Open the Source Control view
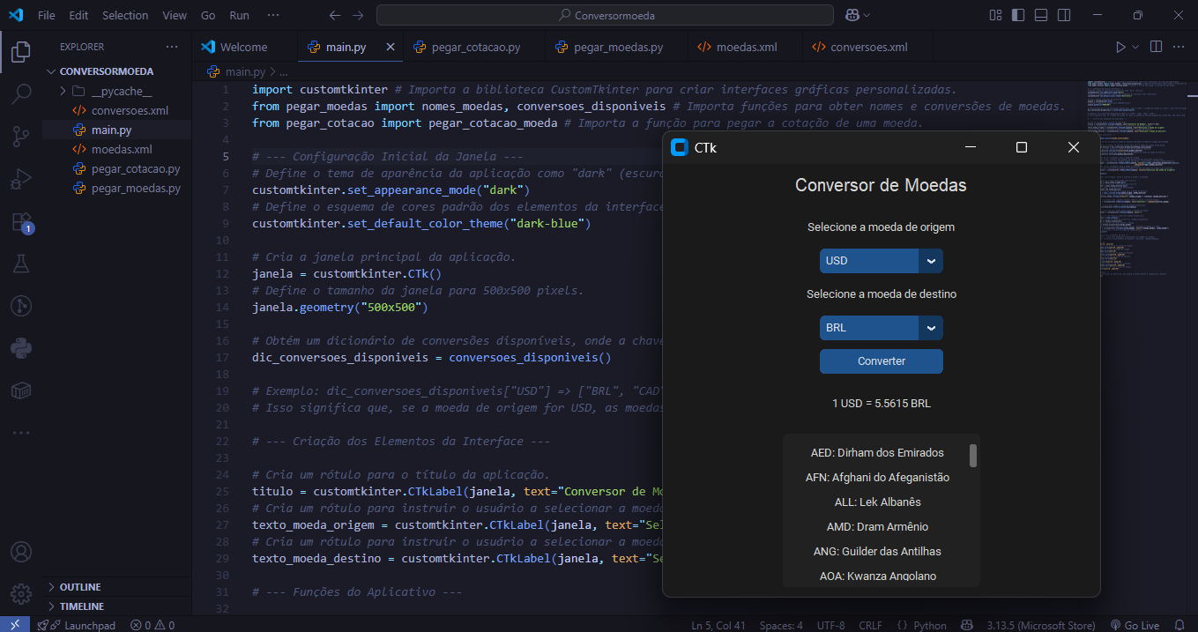This screenshot has height=632, width=1198. pyautogui.click(x=21, y=136)
